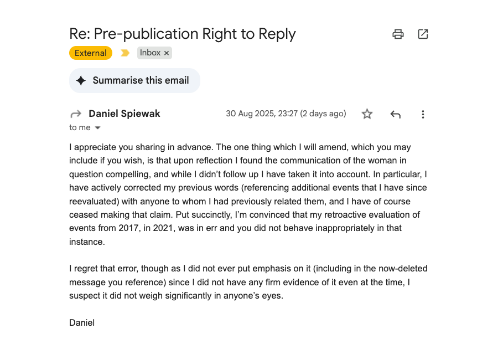Click the subject line "Re: Pre-publication Right to Reply"

point(183,34)
